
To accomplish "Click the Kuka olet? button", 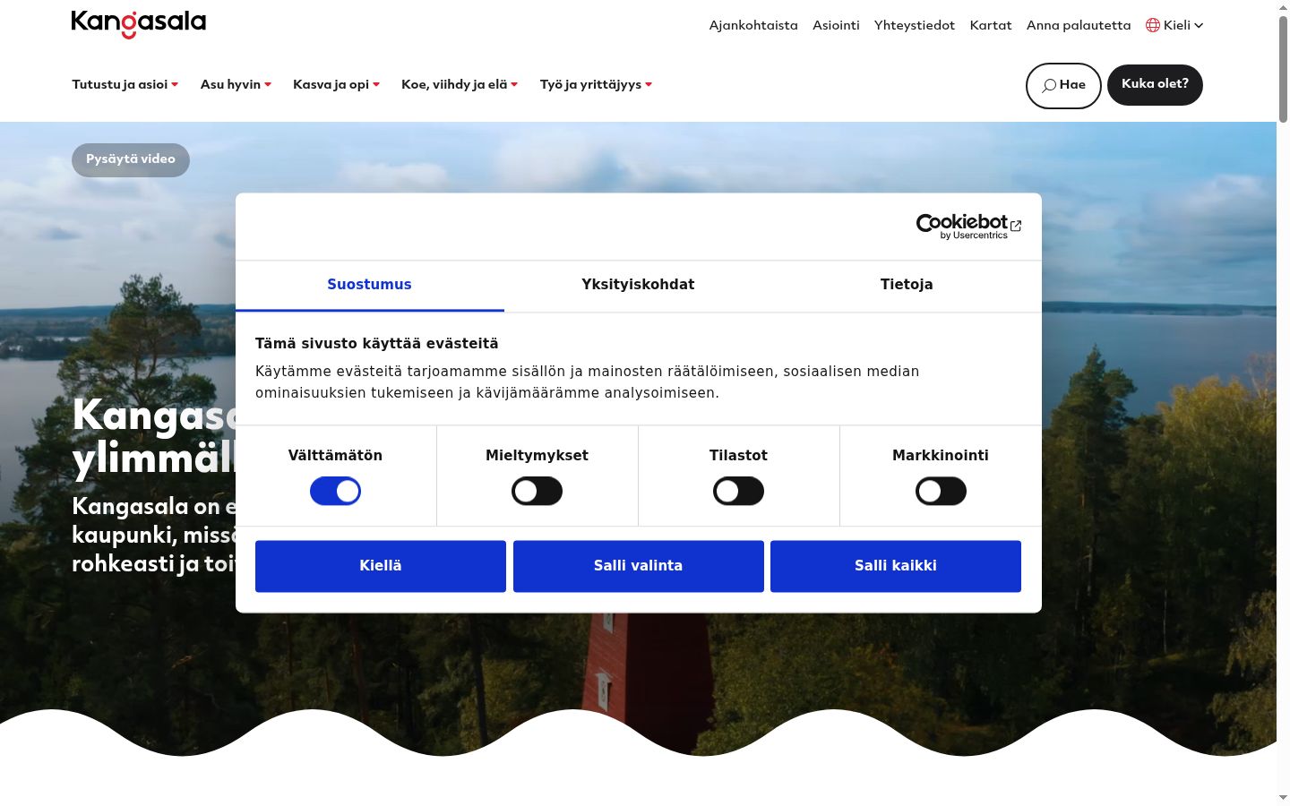I will tap(1155, 84).
